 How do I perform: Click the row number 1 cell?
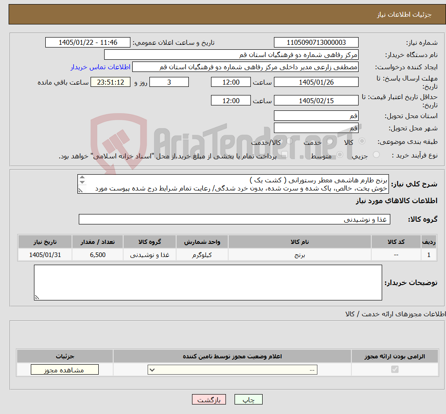point(429,255)
